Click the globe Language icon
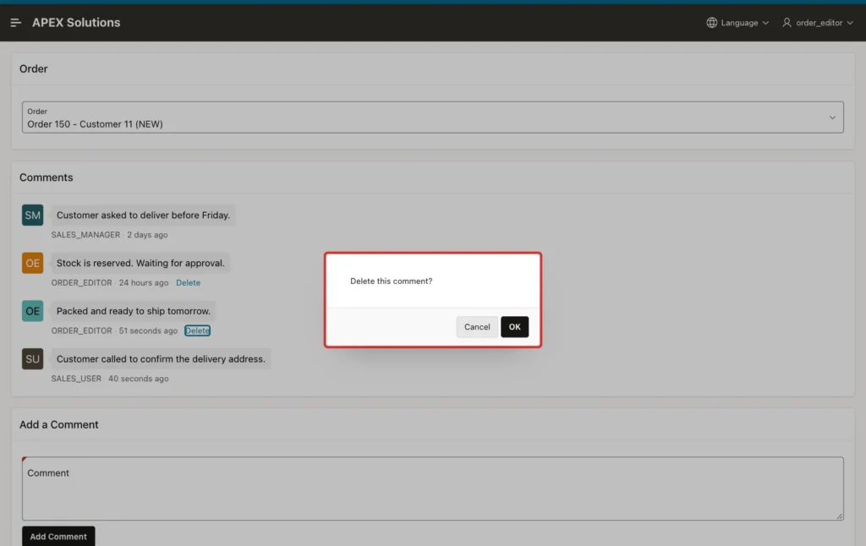 point(711,23)
